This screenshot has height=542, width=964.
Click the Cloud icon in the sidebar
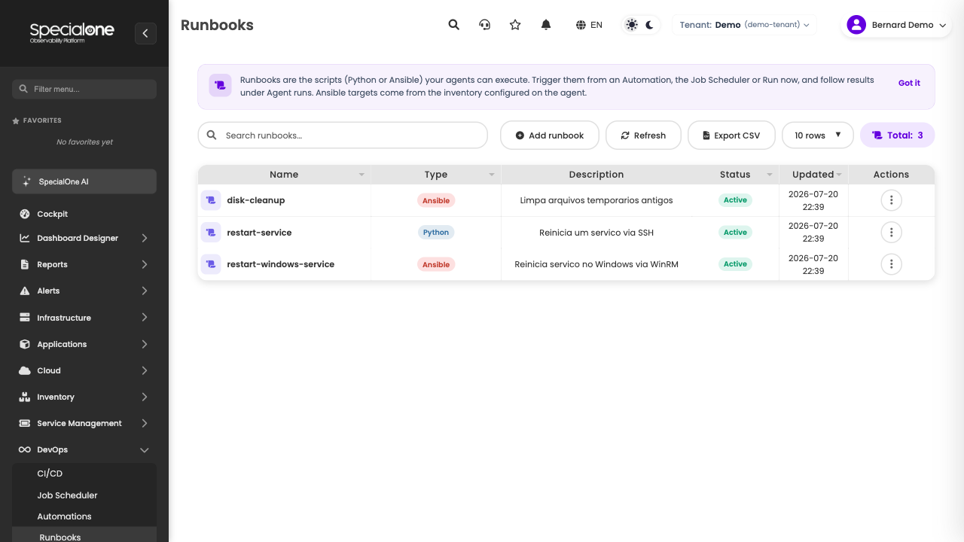25,370
